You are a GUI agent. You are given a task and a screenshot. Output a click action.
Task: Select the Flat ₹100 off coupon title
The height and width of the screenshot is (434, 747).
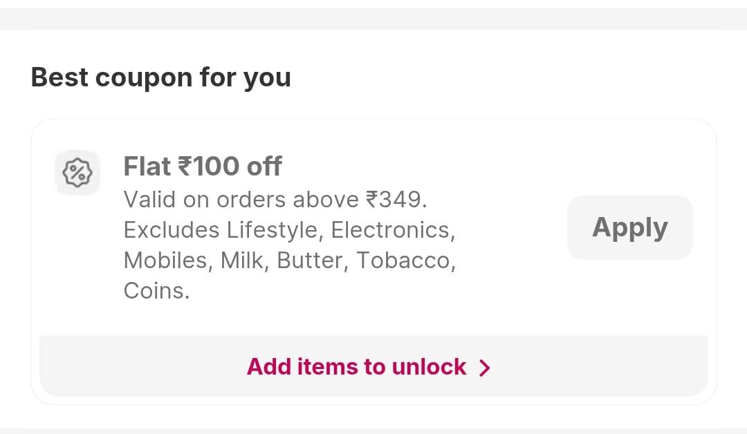pyautogui.click(x=202, y=167)
